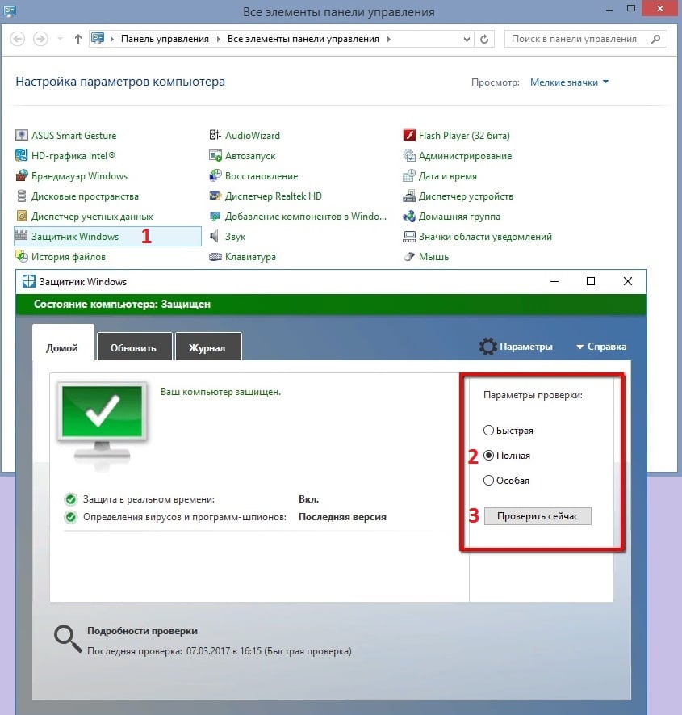Click the Защитник Windows title bar icon
Screen dimensions: 682x715
pyautogui.click(x=29, y=281)
